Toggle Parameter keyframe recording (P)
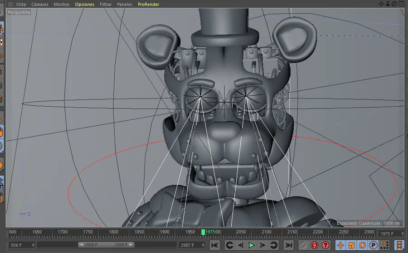Image resolution: width=408 pixels, height=253 pixels. (374, 245)
